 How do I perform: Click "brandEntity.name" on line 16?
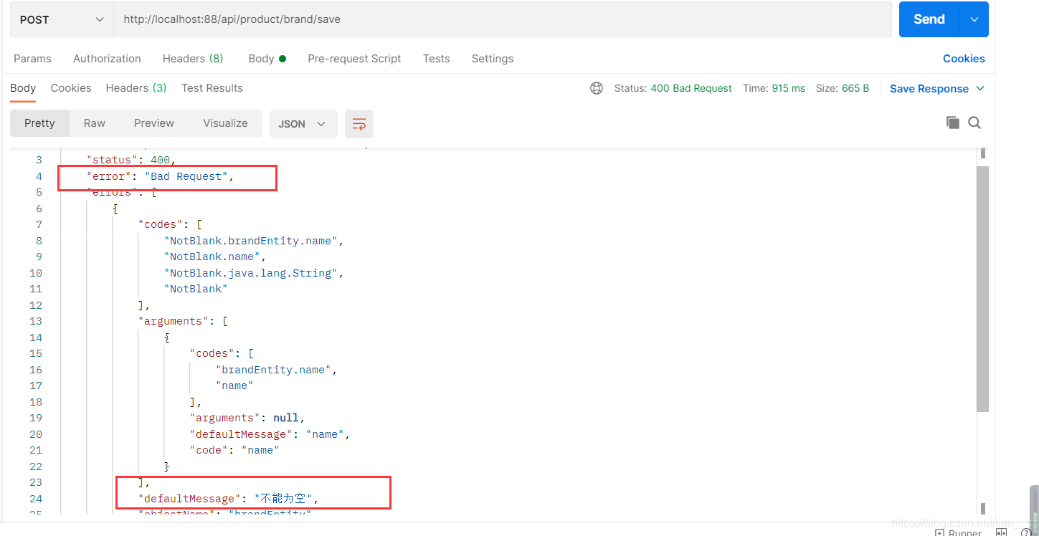pyautogui.click(x=273, y=370)
